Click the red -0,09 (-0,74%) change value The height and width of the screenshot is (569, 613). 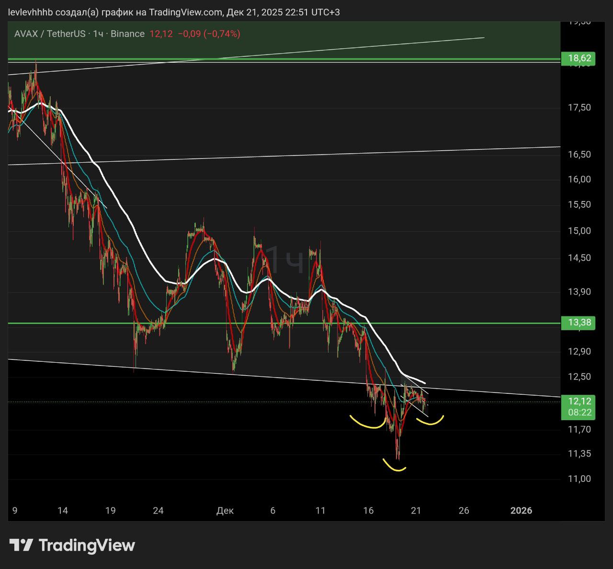209,33
